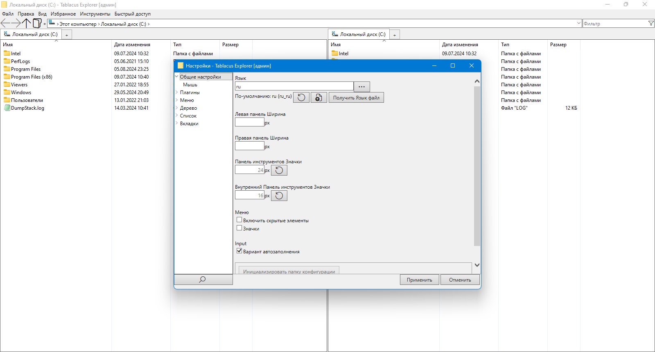Click the chevron after 'Этот компьютер' in breadcrumb
This screenshot has height=352, width=655.
click(99, 24)
